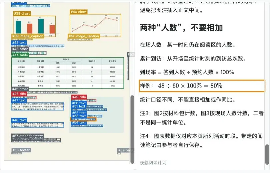Select the #39 image_caption label

[x=28, y=36]
